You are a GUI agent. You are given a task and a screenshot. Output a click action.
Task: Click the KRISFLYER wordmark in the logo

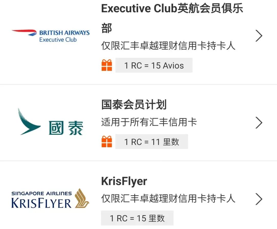[42, 204]
